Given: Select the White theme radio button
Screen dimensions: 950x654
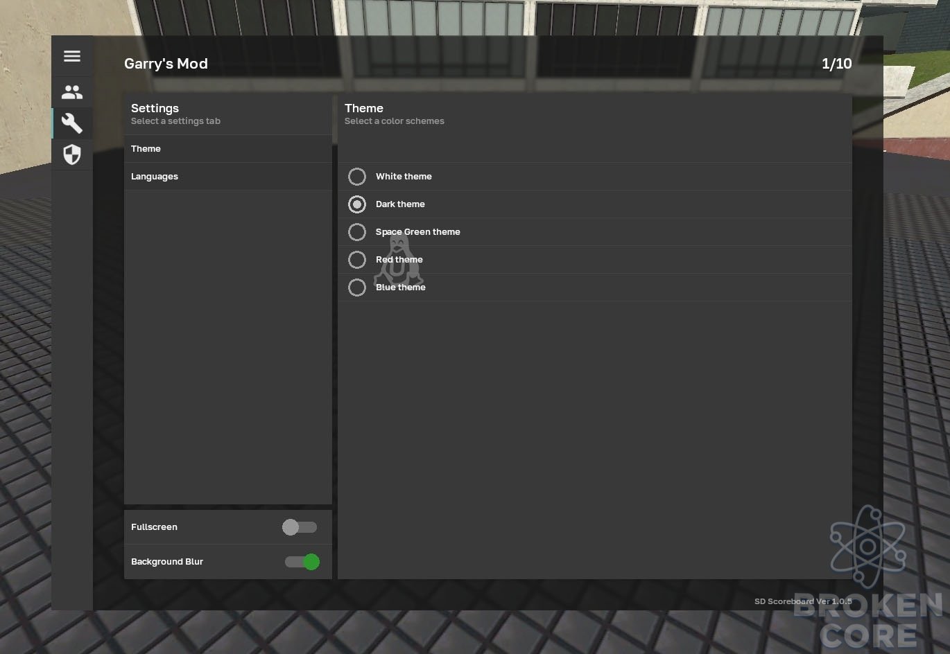Looking at the screenshot, I should click(x=357, y=177).
